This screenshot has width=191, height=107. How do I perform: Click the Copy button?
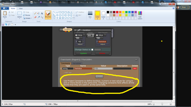point(12,15)
